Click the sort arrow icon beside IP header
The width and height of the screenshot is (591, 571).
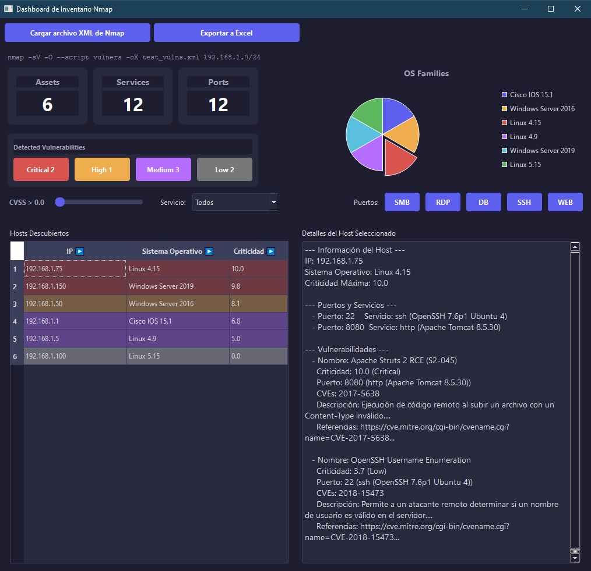(x=80, y=251)
